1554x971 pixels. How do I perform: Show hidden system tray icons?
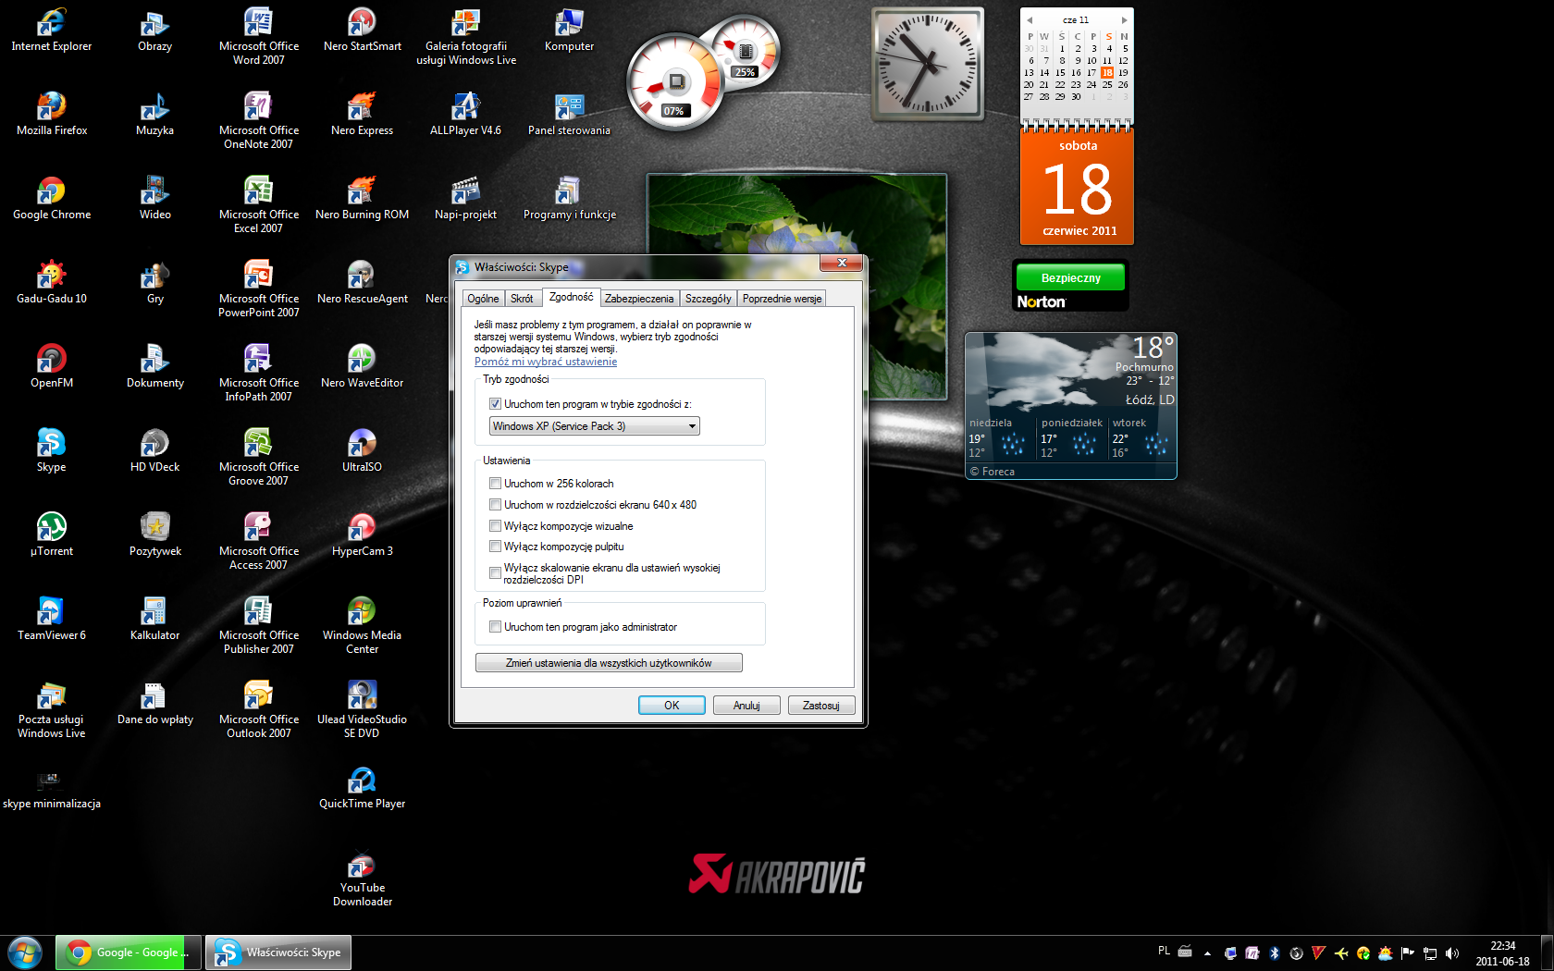(1207, 953)
